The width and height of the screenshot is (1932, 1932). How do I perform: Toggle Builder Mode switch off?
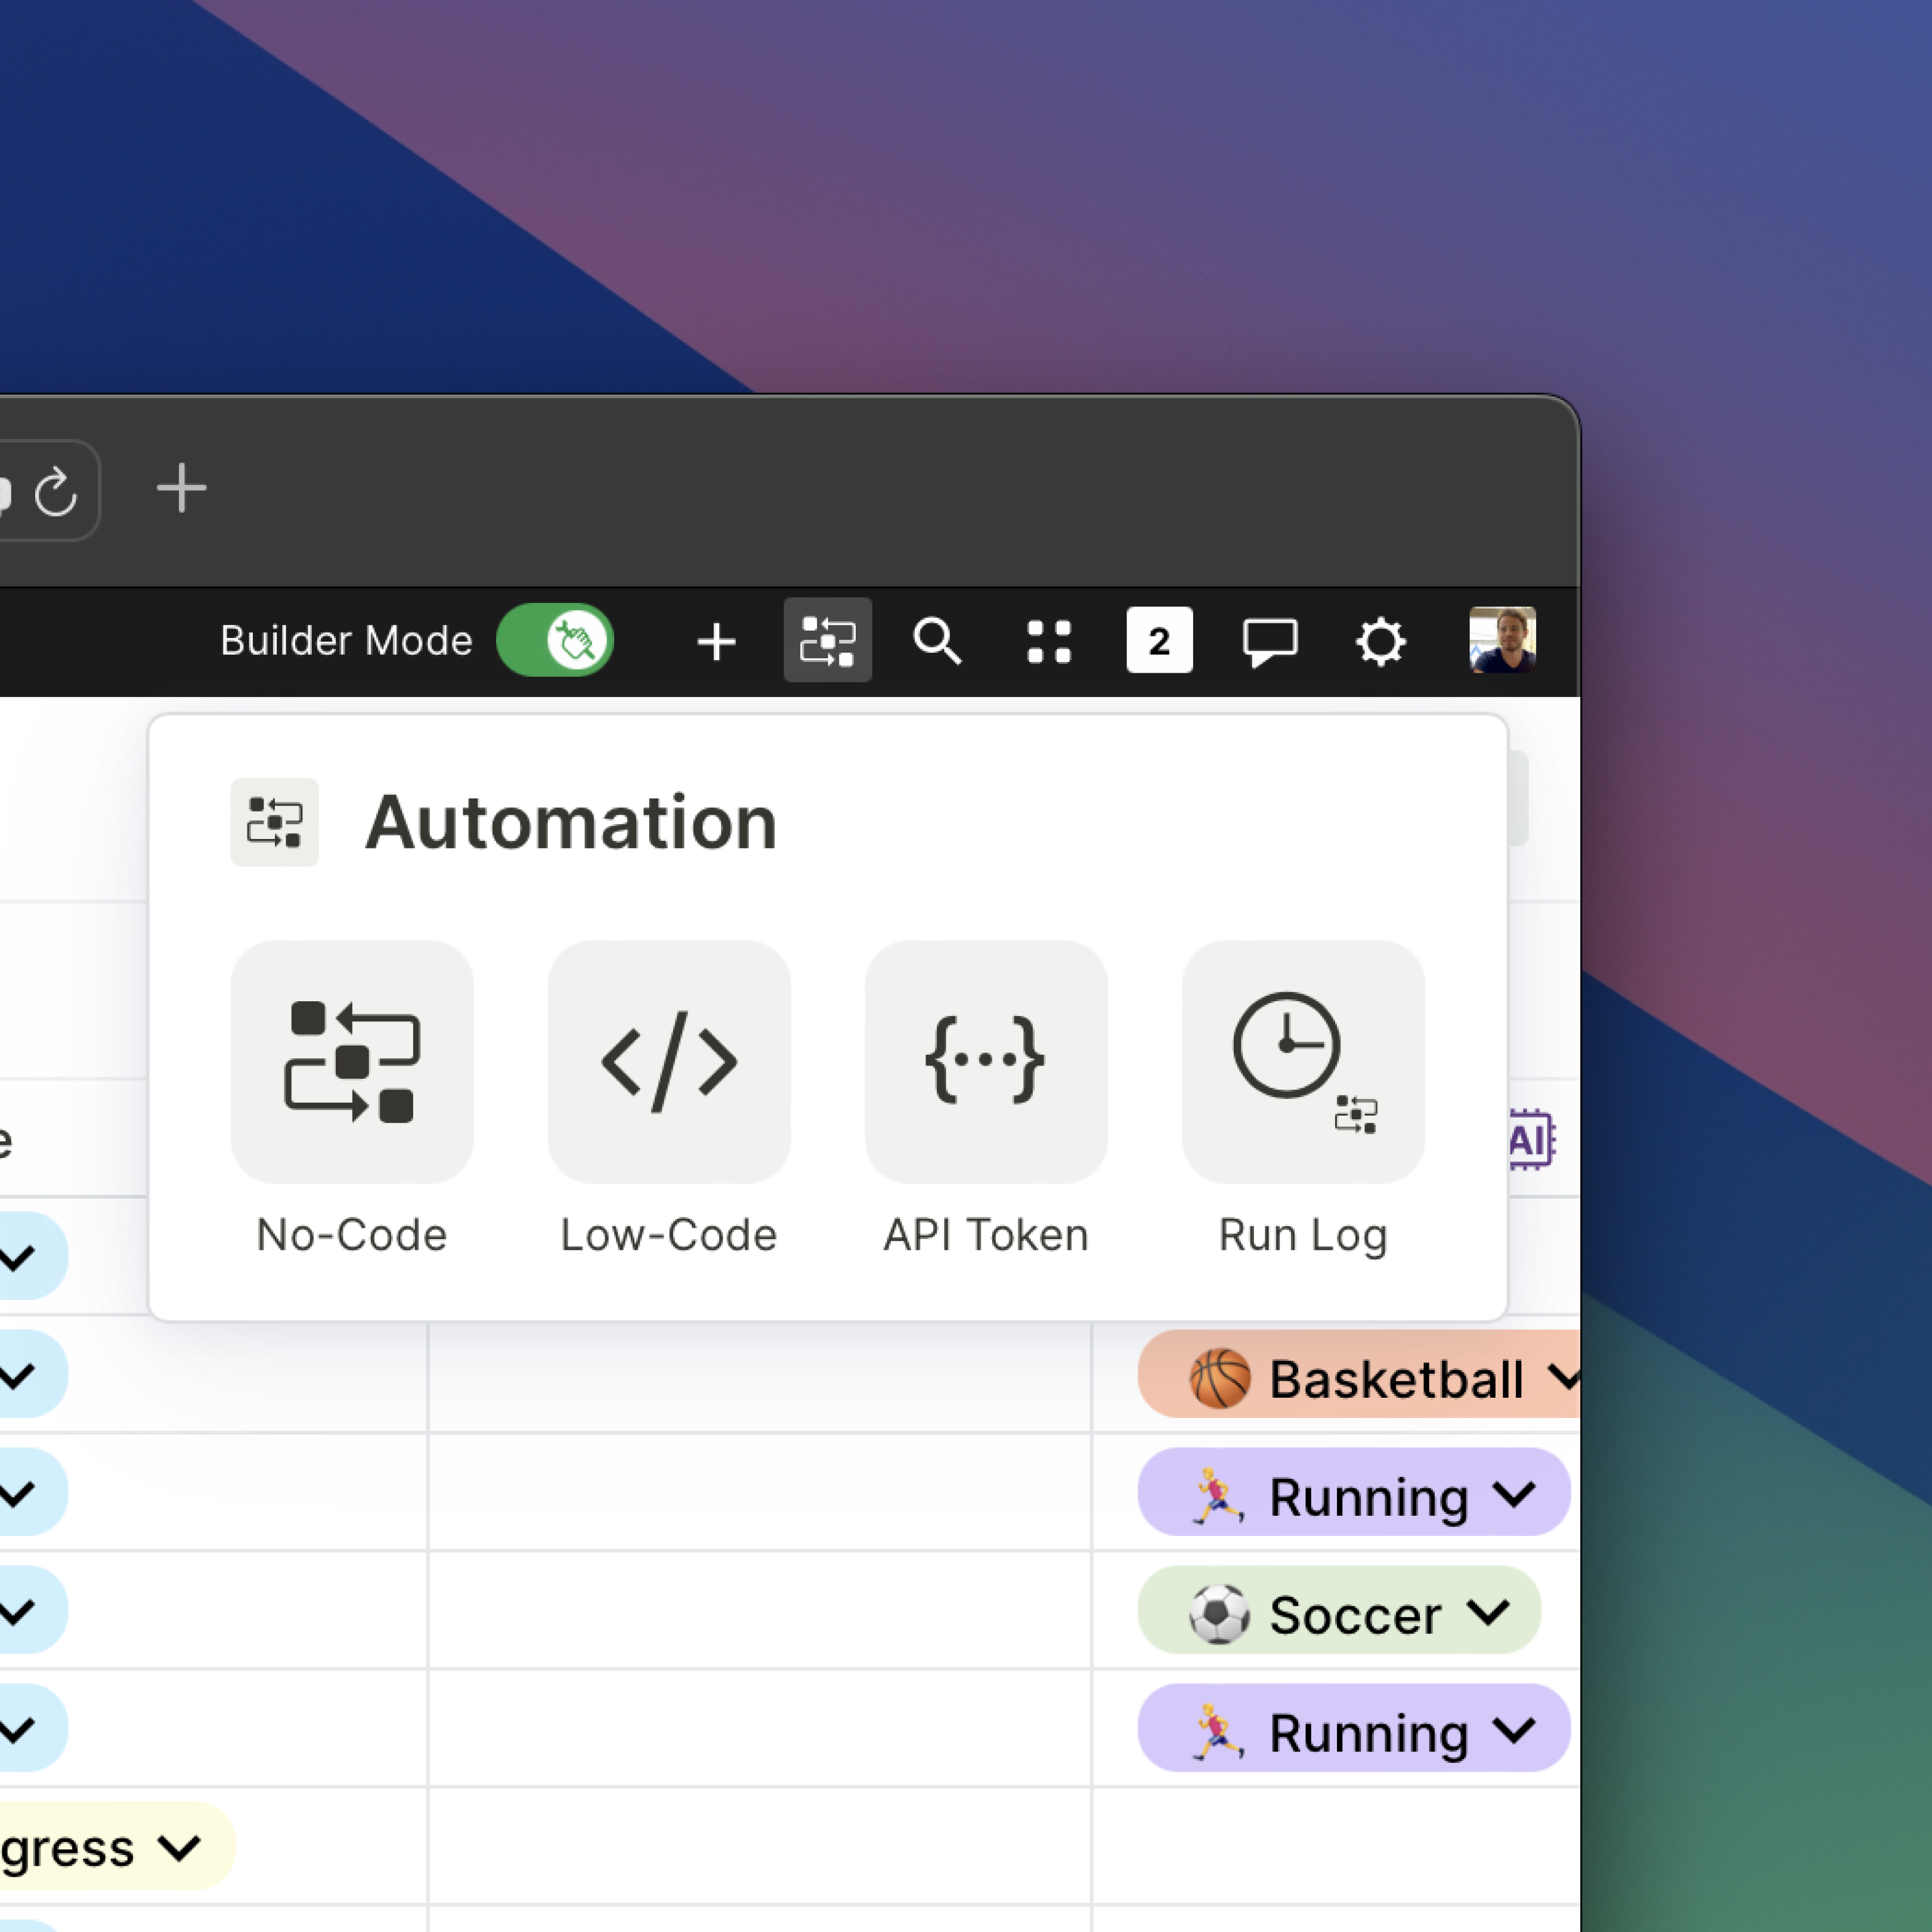[x=555, y=640]
